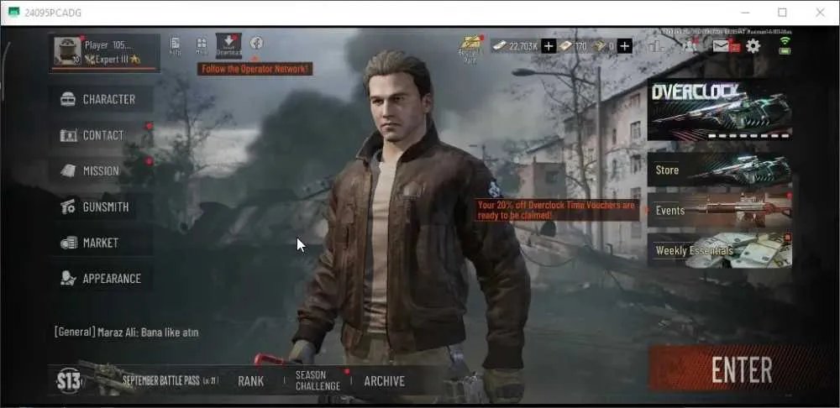This screenshot has height=408, width=840.
Task: Click the emulator app icon in title bar
Action: pyautogui.click(x=14, y=13)
